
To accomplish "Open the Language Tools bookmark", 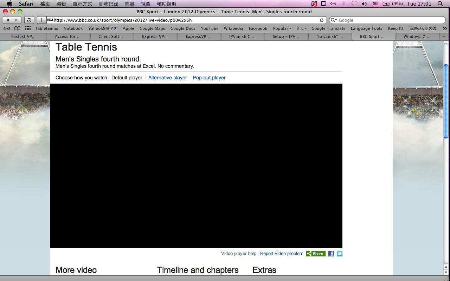I will tap(366, 28).
